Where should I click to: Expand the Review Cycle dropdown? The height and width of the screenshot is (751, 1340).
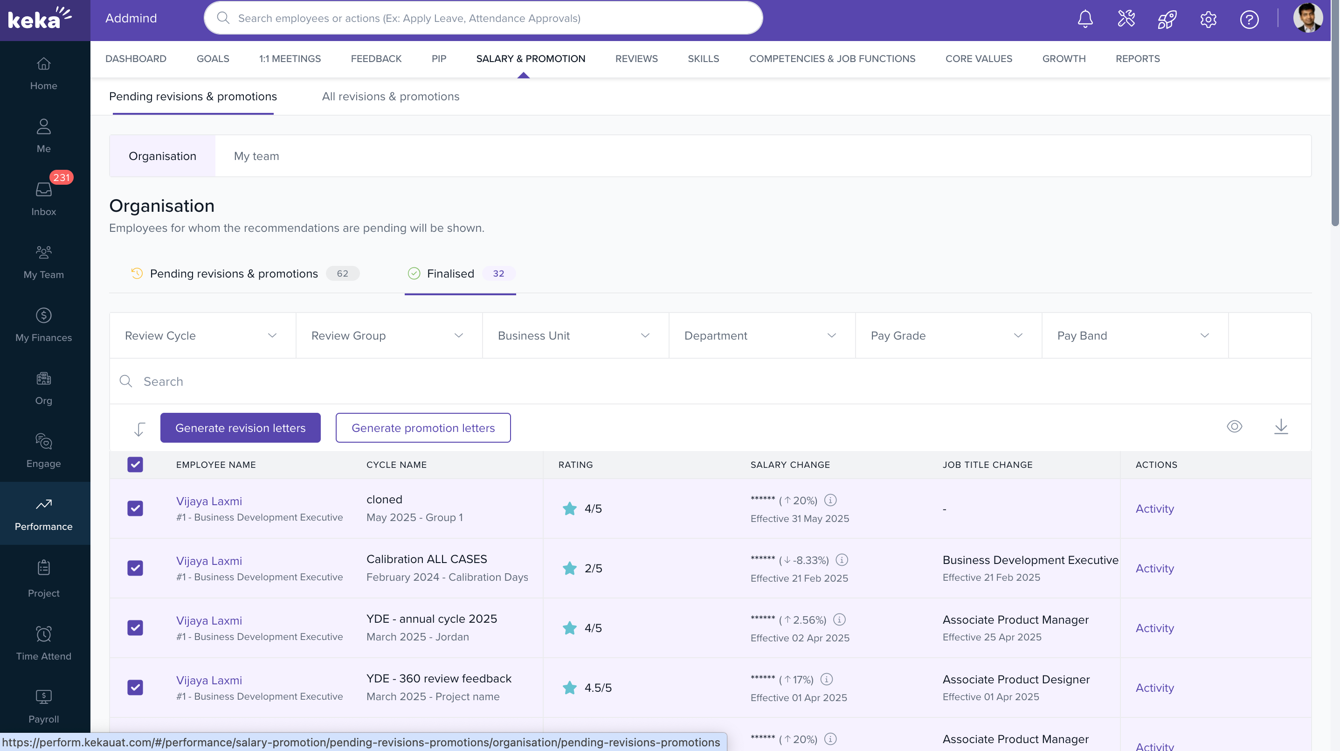(x=202, y=336)
